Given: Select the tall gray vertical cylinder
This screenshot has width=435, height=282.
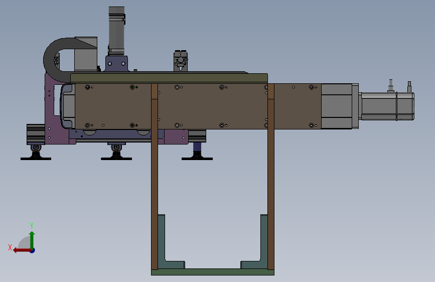Looking at the screenshot, I should point(116,31).
